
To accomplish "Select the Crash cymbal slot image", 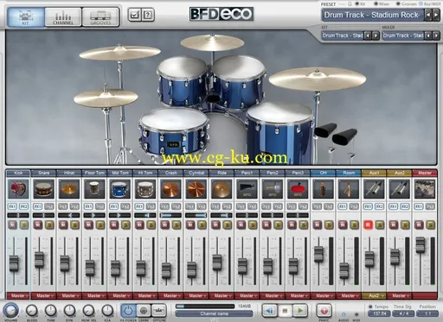I will tap(170, 189).
